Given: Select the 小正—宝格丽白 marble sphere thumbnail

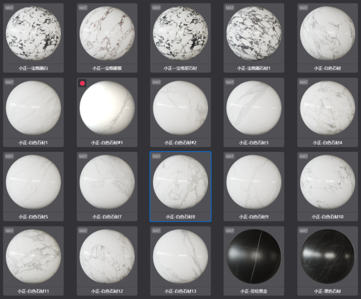Looking at the screenshot, I should tap(33, 34).
